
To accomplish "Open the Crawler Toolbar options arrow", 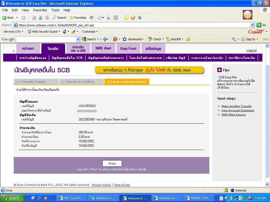I will [x=267, y=32].
